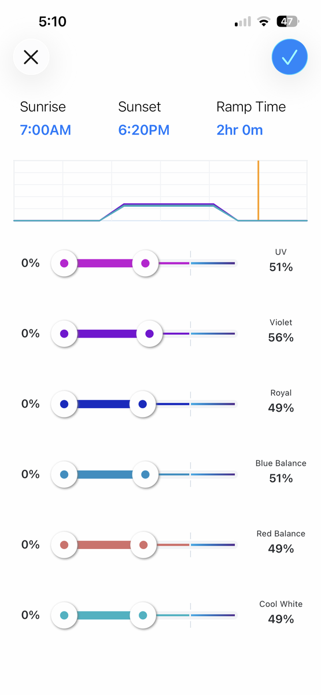Select UV slider left handle
This screenshot has width=321, height=695.
64,264
